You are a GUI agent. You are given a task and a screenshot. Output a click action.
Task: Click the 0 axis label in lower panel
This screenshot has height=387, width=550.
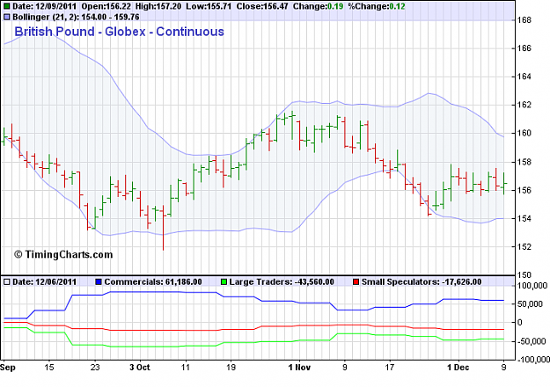tap(520, 323)
